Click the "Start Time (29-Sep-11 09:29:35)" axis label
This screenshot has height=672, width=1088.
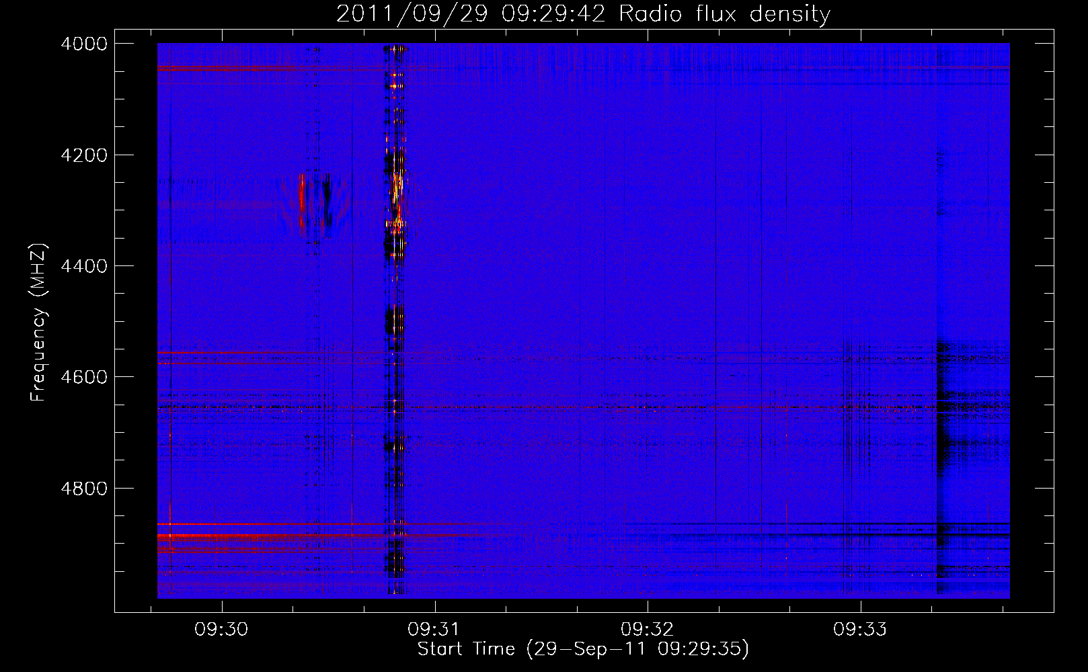coord(583,649)
